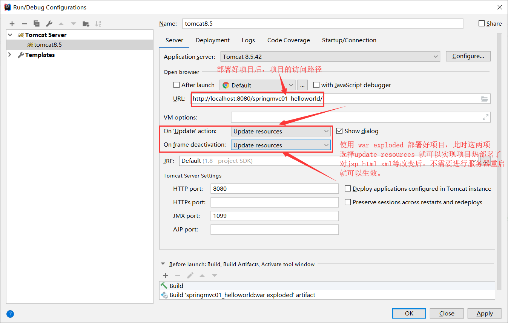Copy the selected run configuration
Screen dimensions: 508x323
coord(36,23)
